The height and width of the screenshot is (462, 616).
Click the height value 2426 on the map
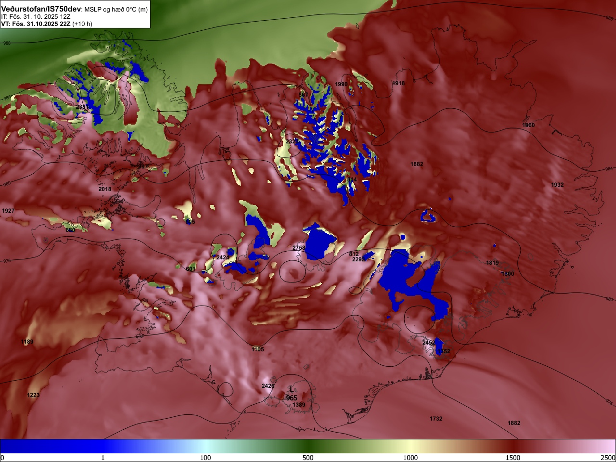[268, 386]
